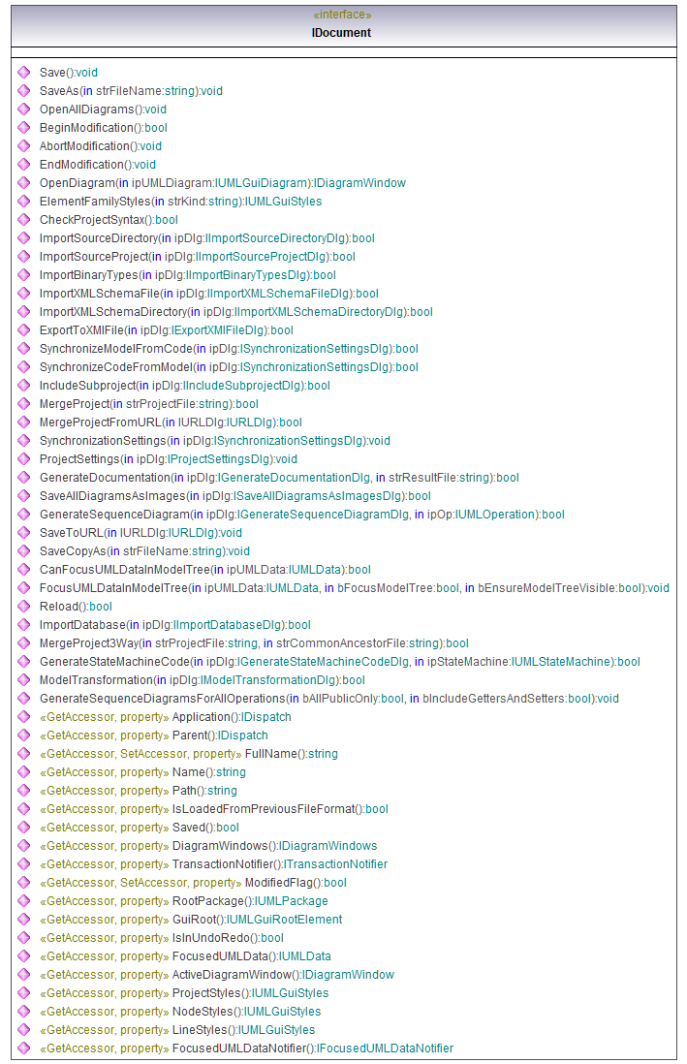Viewport: 687px width, 1064px height.
Task: Select the GenerateStateMachineCode operation
Action: 339,662
